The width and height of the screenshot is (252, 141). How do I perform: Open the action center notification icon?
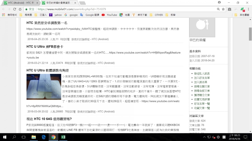245,137
